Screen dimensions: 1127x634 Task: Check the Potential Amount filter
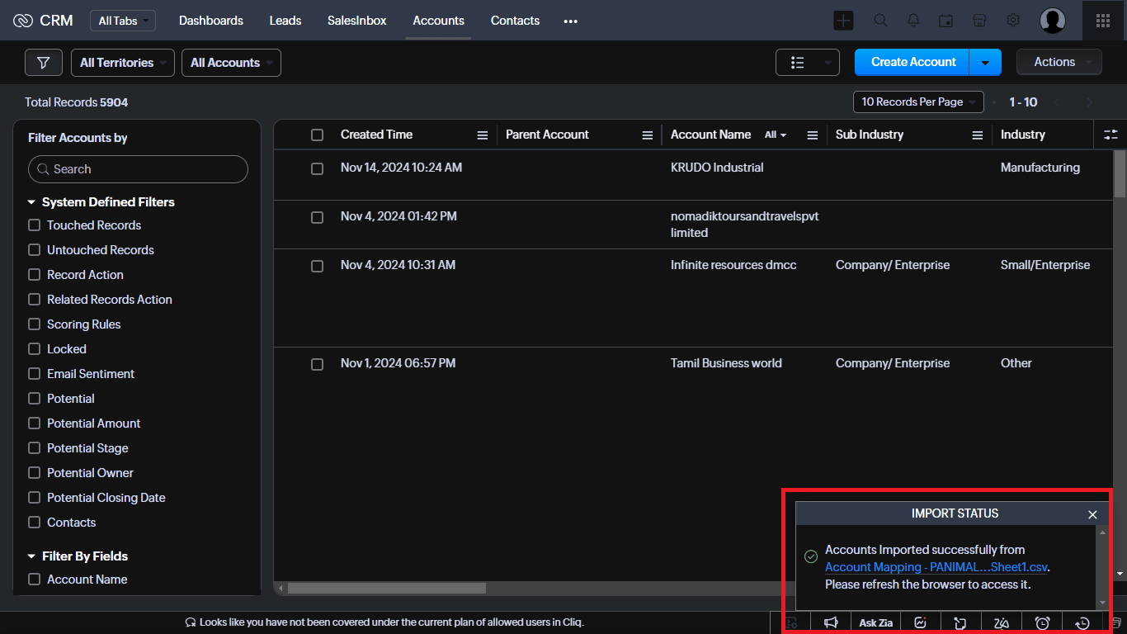click(x=34, y=423)
